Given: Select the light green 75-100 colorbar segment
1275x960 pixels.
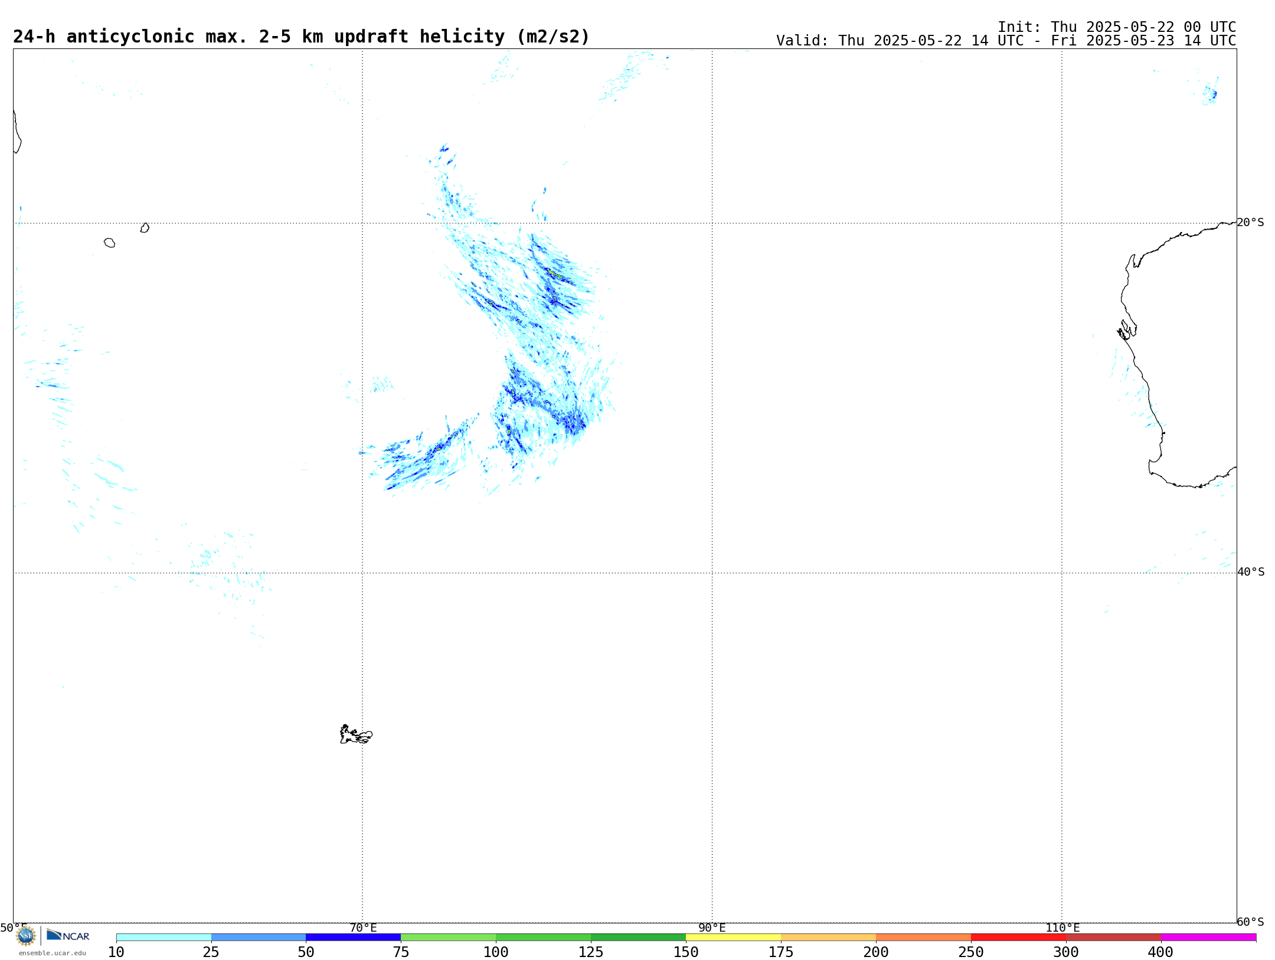Looking at the screenshot, I should point(449,938).
